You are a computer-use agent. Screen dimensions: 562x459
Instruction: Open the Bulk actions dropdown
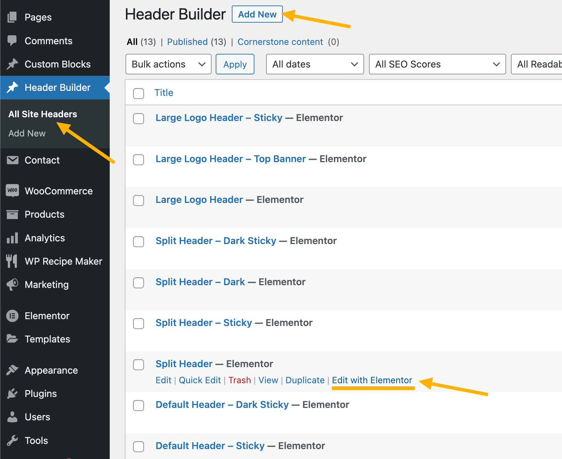click(168, 64)
